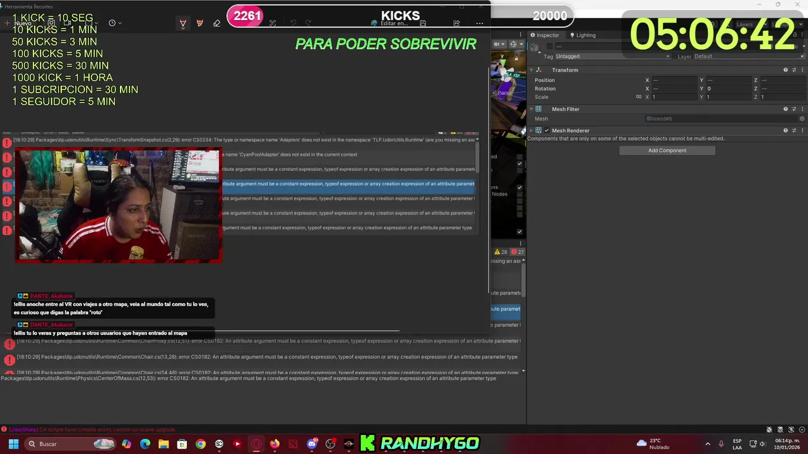Click the Add Component button
This screenshot has height=454, width=808.
tap(667, 151)
